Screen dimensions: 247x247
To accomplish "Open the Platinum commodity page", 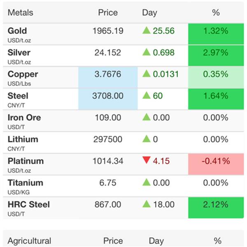I will tap(26, 161).
